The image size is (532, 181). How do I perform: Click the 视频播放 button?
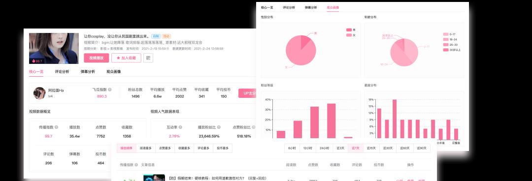point(97,58)
